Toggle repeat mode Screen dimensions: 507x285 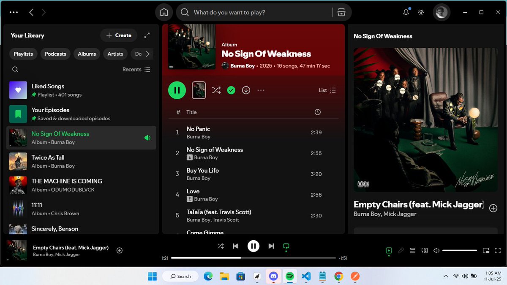286,246
